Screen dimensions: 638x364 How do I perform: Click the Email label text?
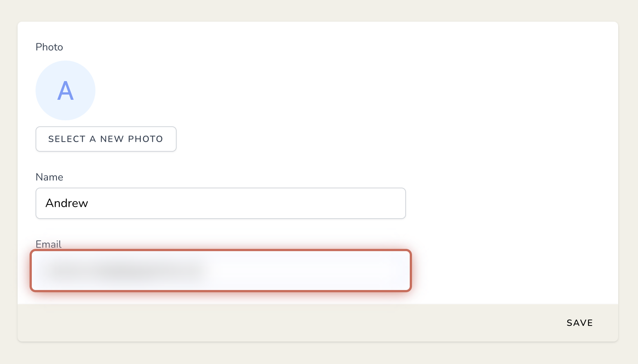point(49,244)
